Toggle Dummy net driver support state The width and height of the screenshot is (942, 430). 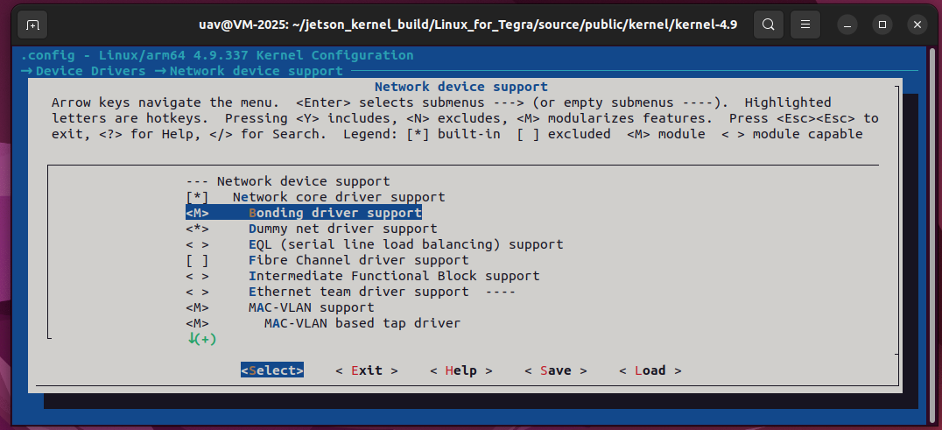pos(197,229)
